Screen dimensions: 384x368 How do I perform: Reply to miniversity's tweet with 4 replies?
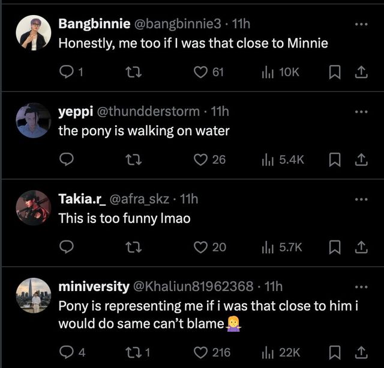coord(67,352)
